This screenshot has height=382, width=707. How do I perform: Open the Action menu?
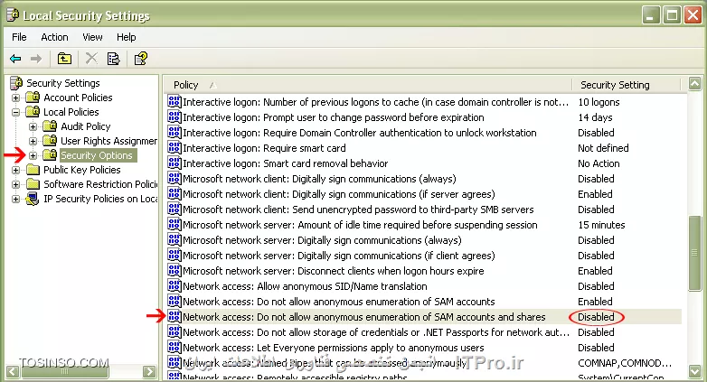54,37
